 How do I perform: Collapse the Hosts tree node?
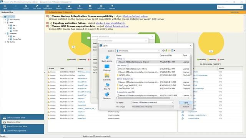pyautogui.click(x=5, y=23)
